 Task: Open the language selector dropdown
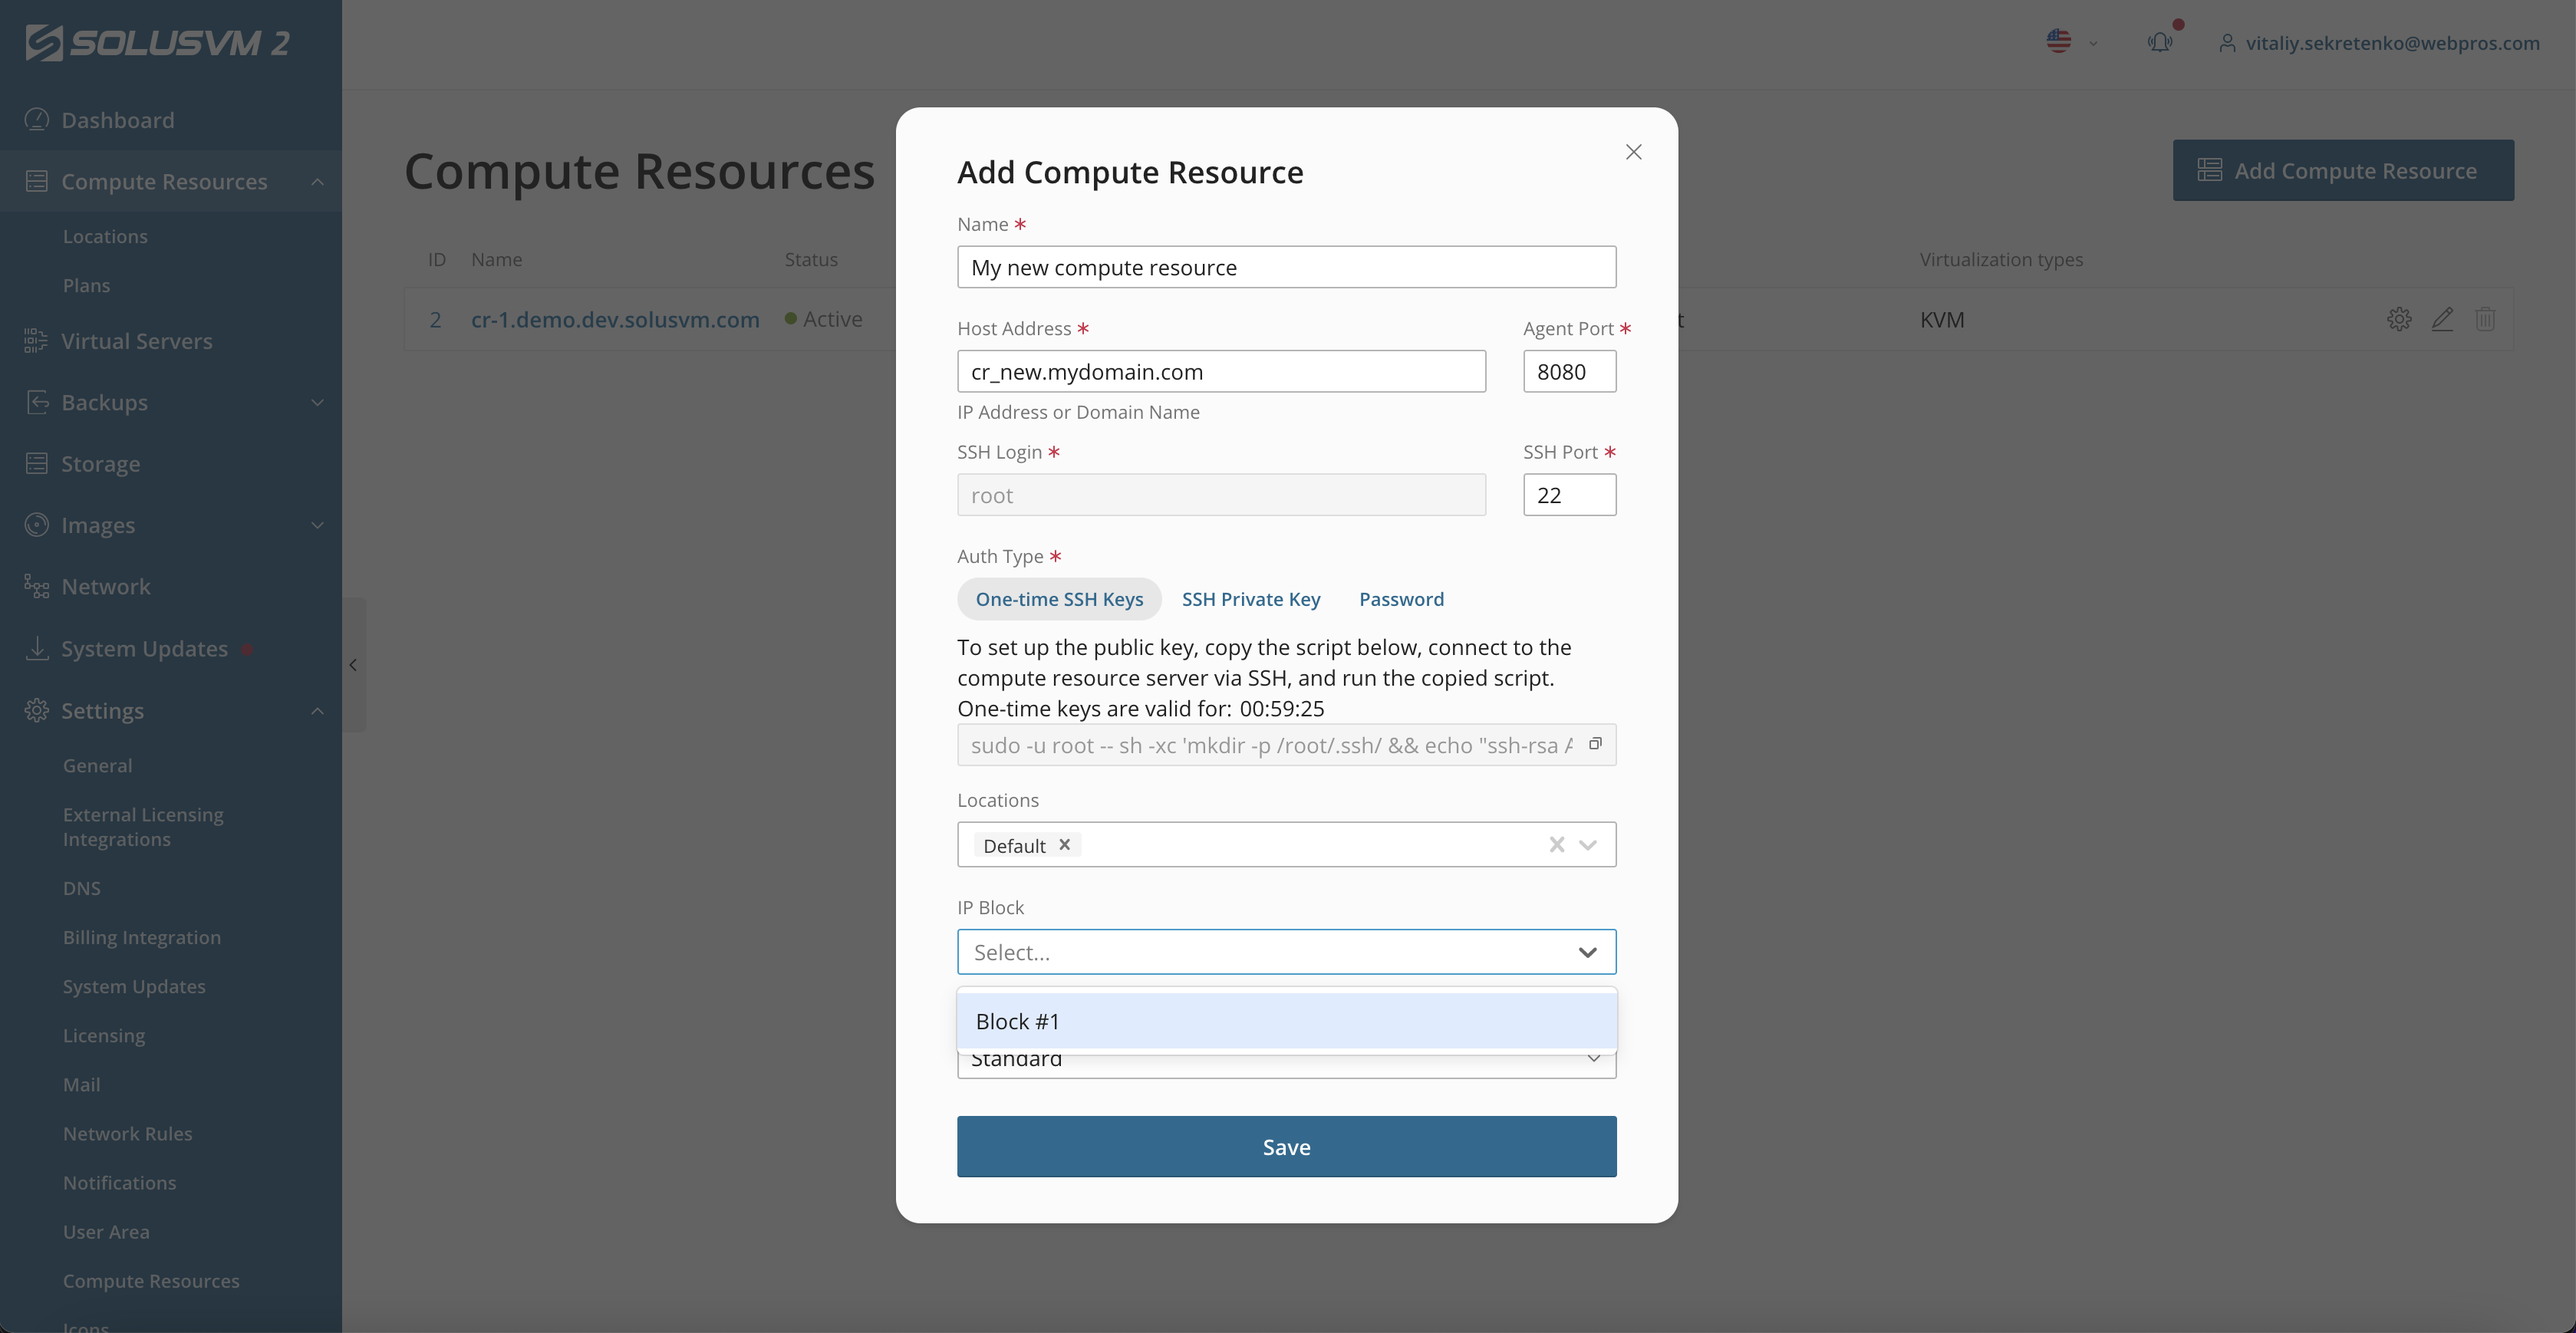pyautogui.click(x=2070, y=42)
